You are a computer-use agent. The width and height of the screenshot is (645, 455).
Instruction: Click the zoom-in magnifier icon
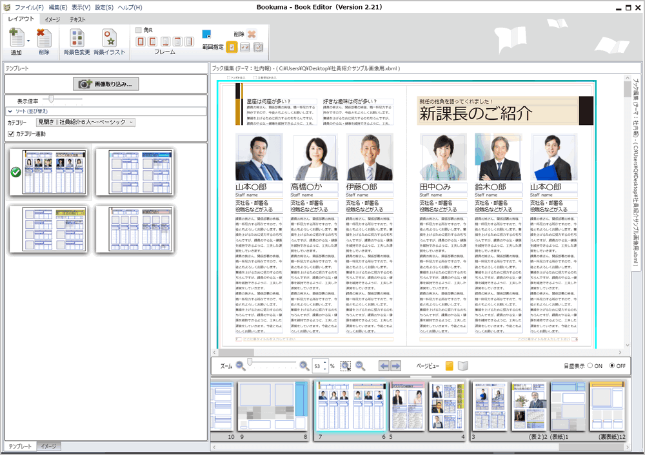click(x=304, y=365)
